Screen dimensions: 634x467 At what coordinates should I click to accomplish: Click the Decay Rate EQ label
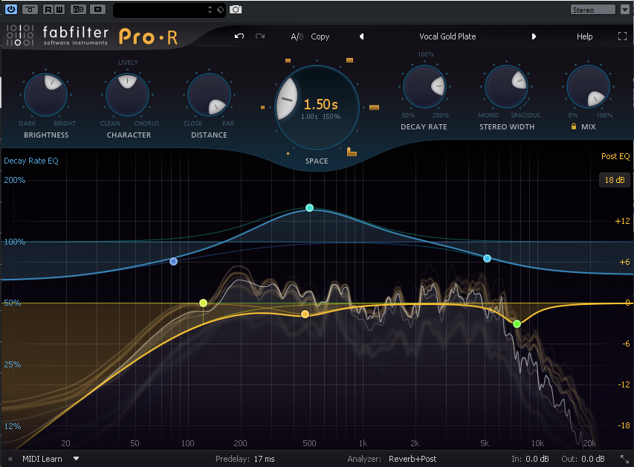tap(31, 161)
